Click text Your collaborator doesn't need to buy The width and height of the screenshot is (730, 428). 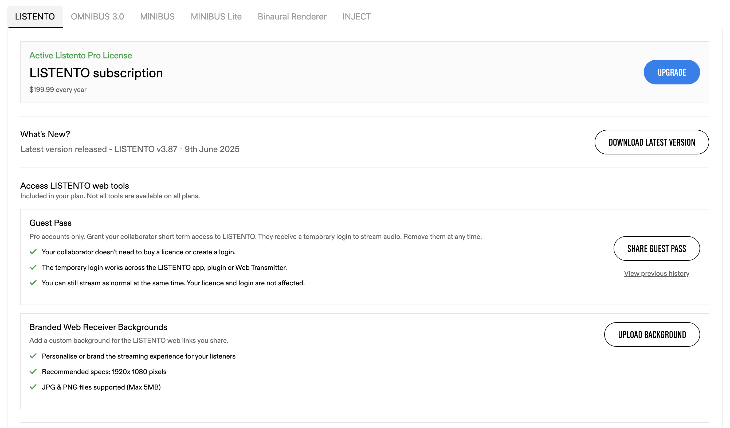(x=139, y=252)
